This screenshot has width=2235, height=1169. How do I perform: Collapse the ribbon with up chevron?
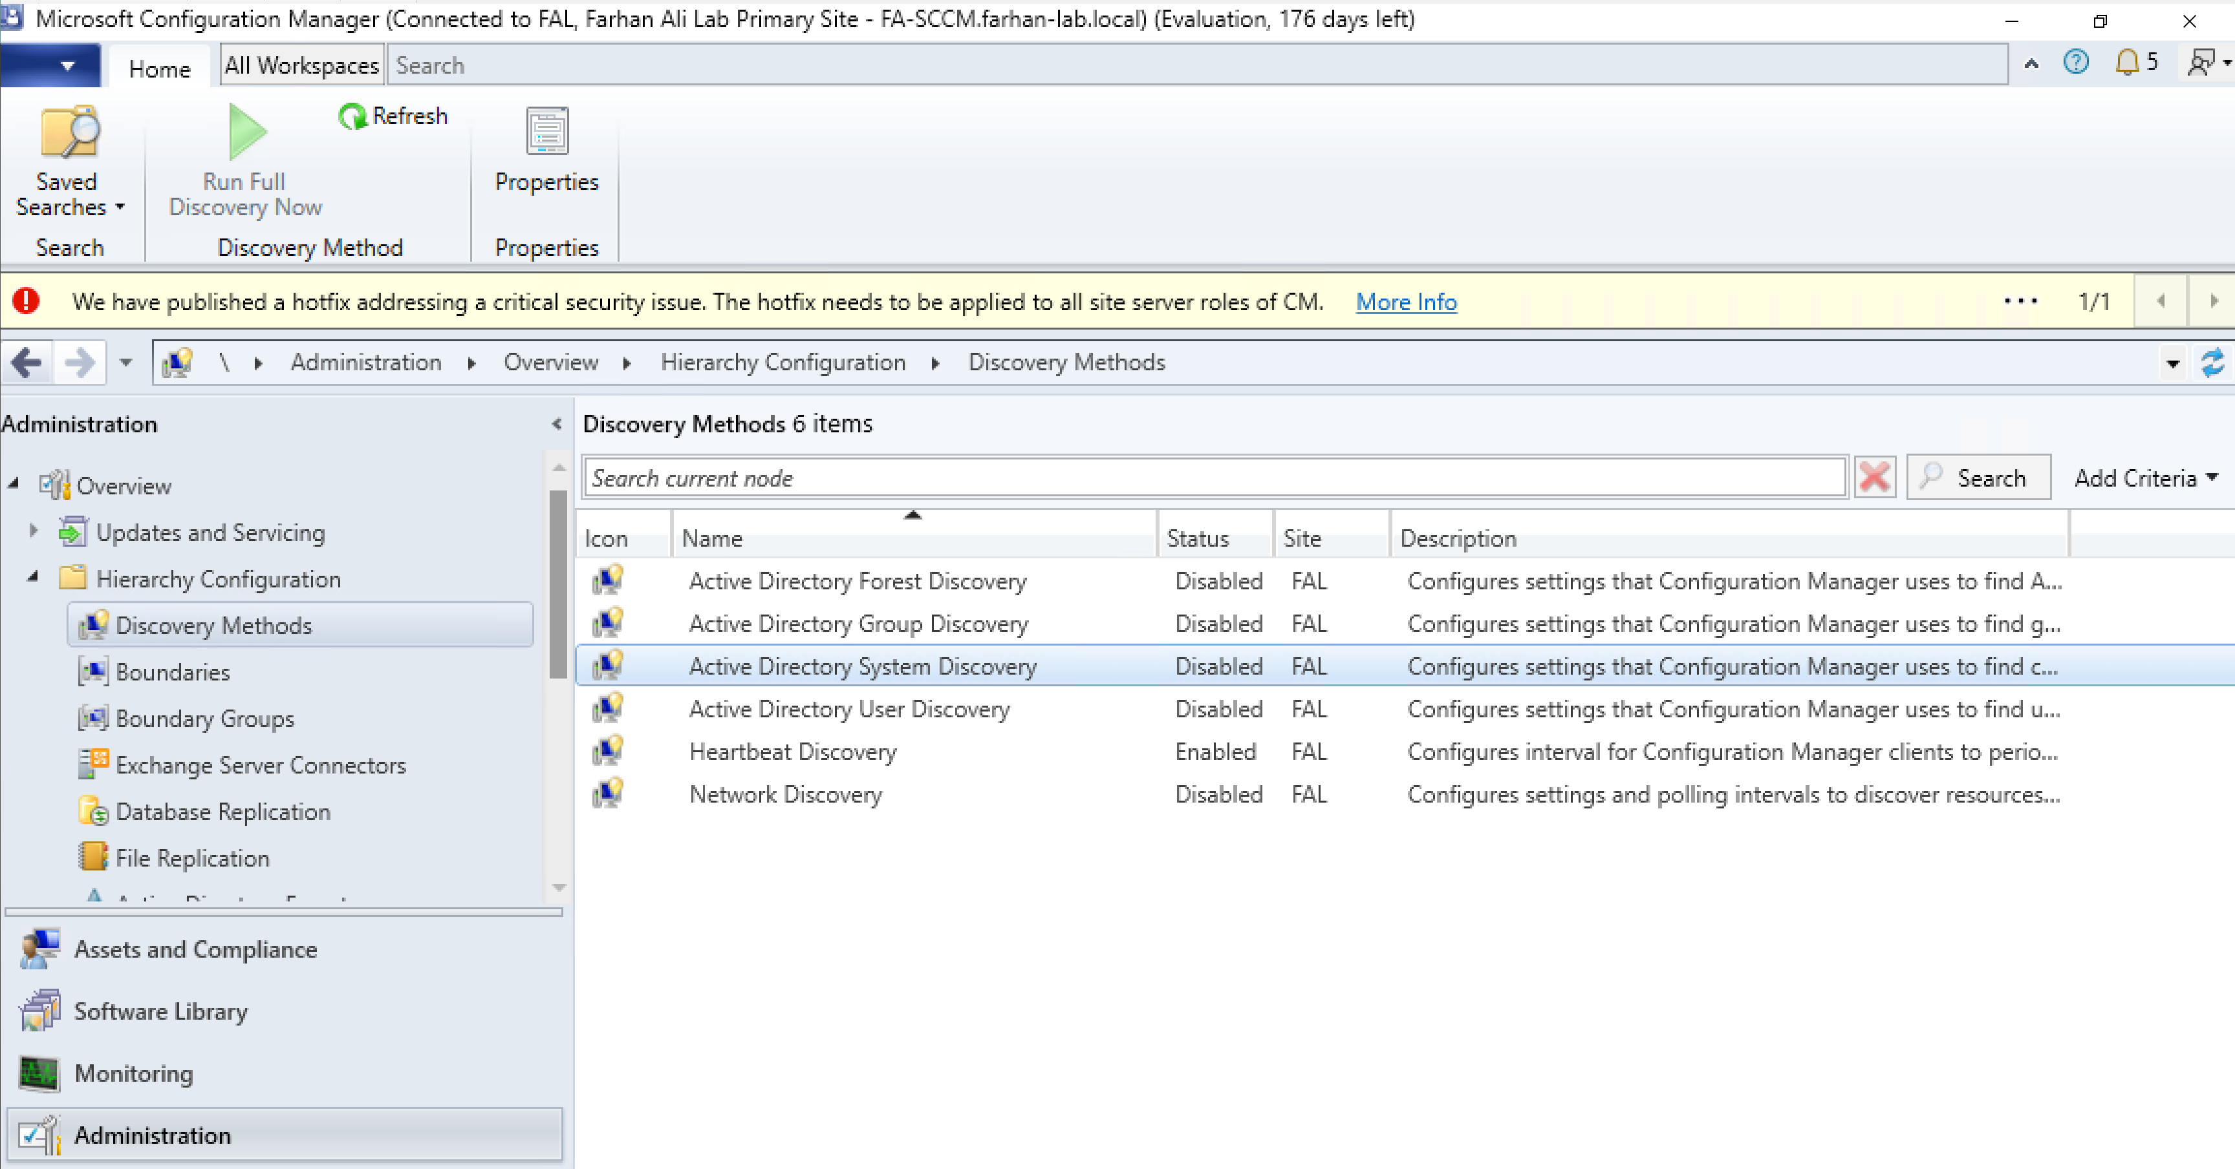coord(2031,64)
